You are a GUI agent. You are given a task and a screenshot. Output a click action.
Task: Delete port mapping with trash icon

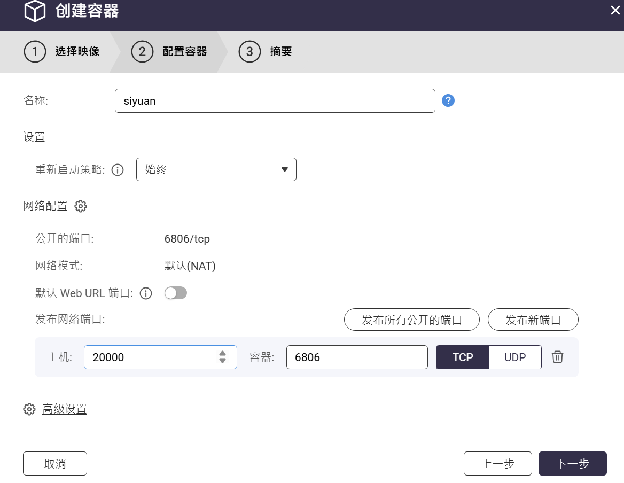pos(557,357)
